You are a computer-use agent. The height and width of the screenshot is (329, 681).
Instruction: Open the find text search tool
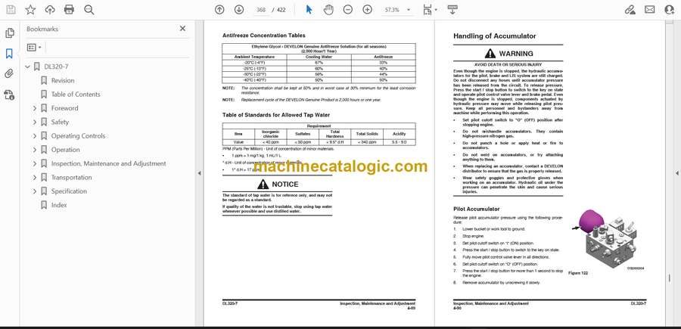coord(89,10)
